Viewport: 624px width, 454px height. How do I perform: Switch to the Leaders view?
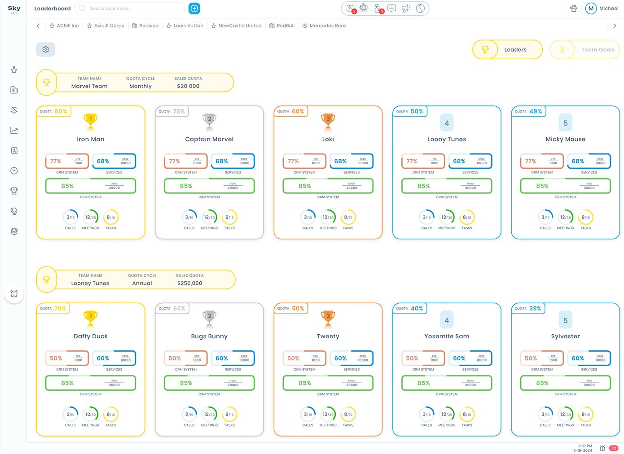click(507, 50)
